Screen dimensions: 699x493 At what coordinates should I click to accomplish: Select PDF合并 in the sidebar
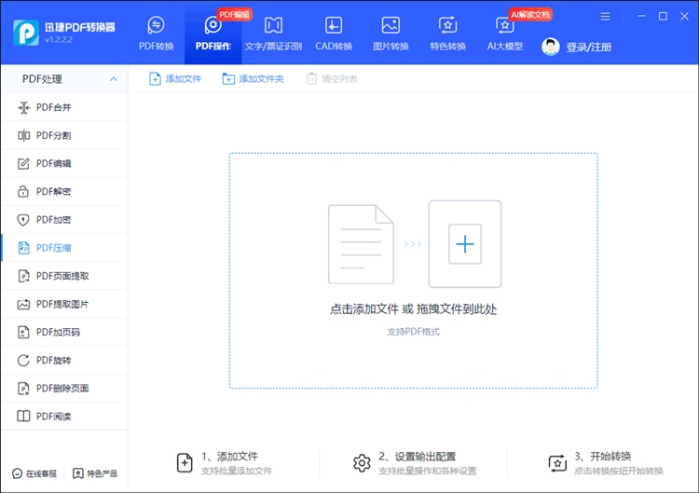[53, 107]
